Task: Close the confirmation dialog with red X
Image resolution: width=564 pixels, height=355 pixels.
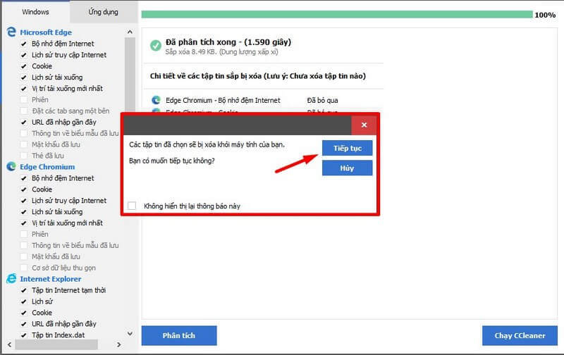Action: coord(364,125)
